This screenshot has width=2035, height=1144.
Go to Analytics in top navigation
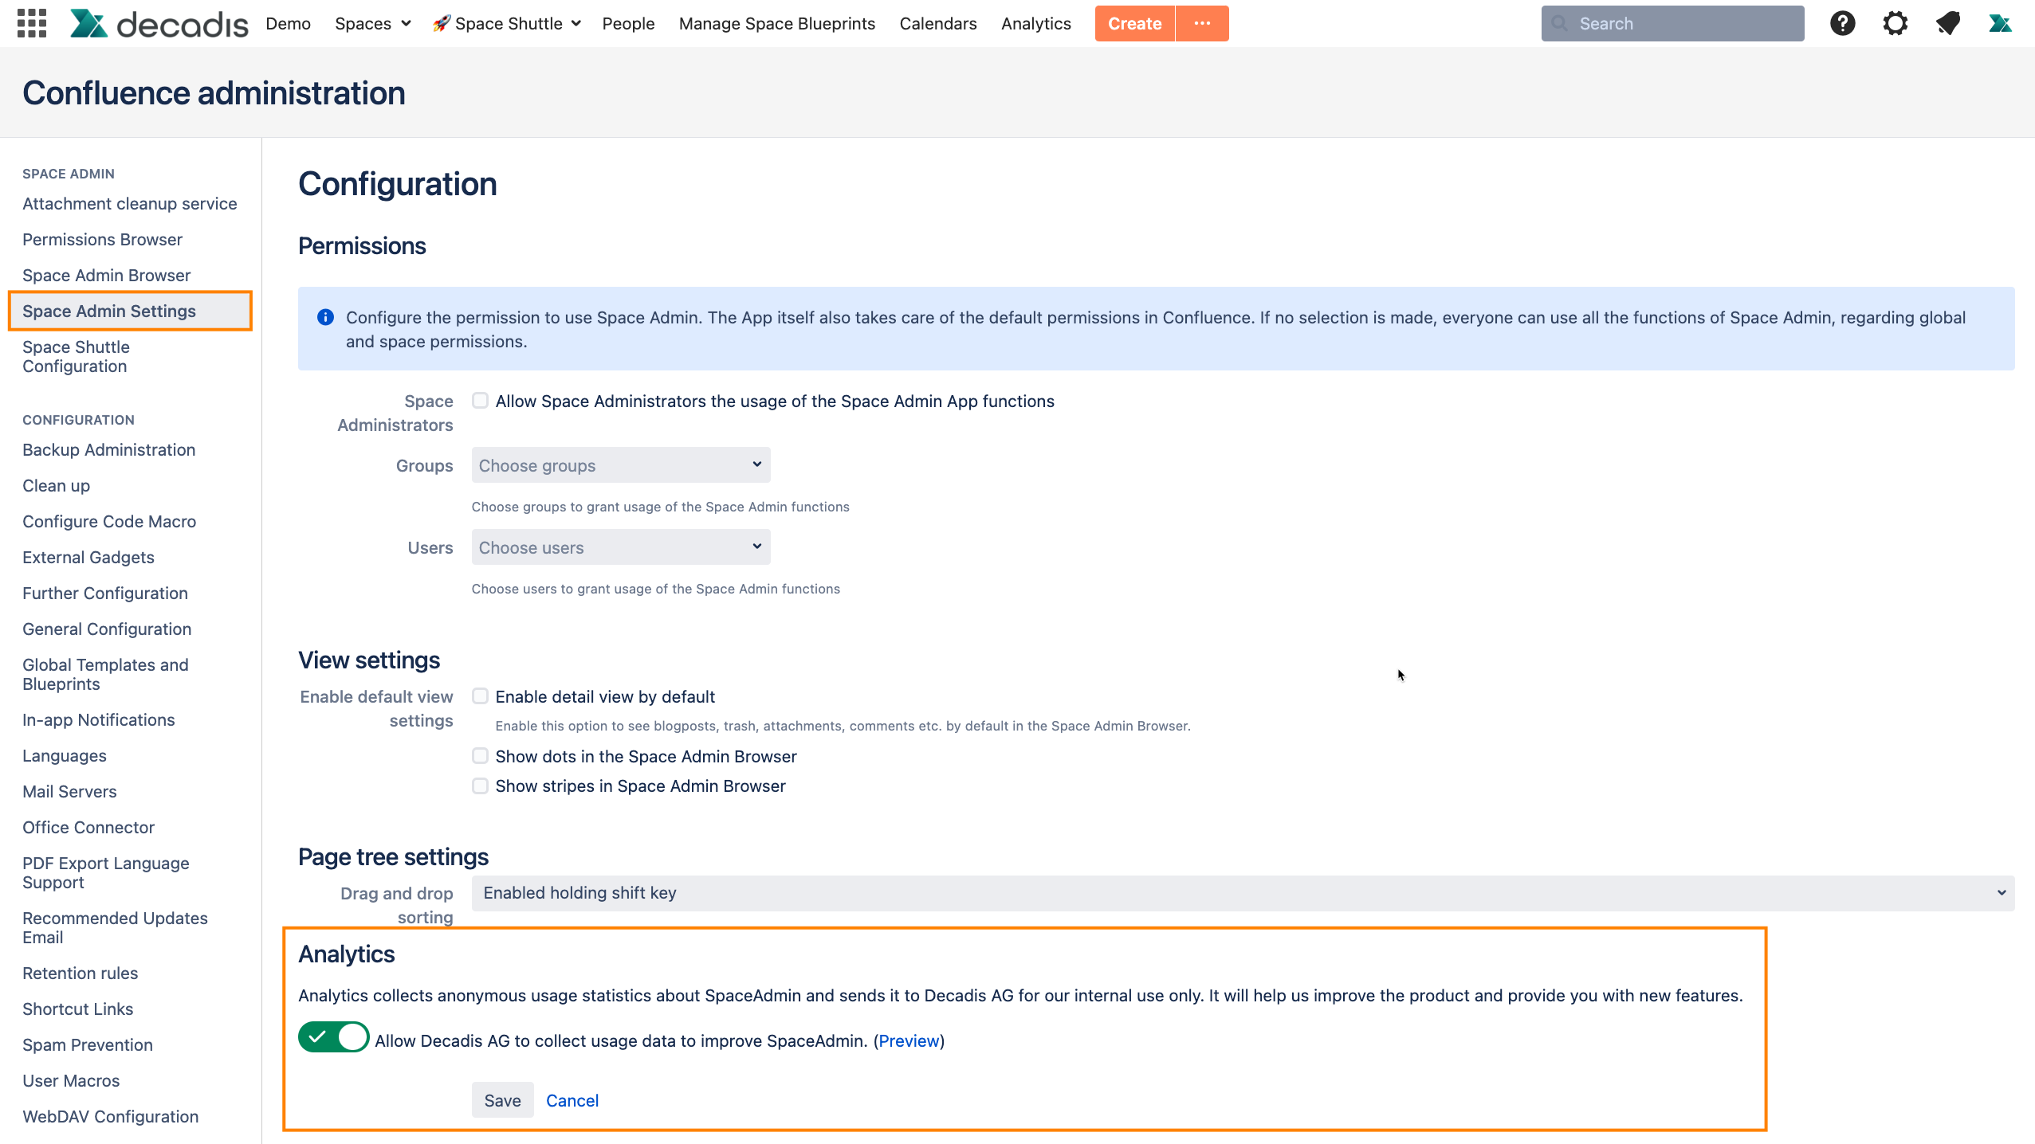(x=1035, y=24)
